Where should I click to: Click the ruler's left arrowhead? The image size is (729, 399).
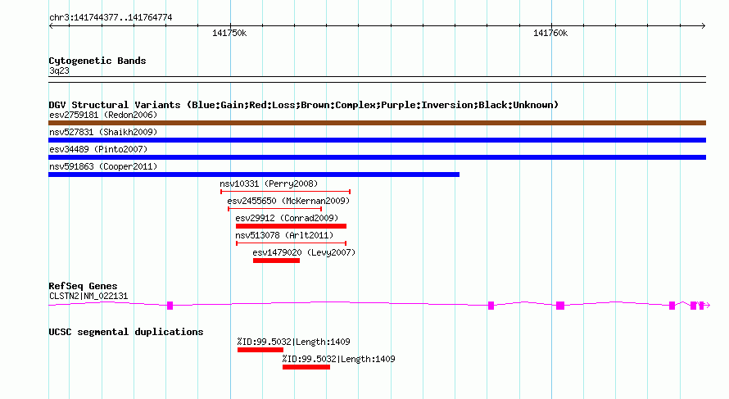51,25
